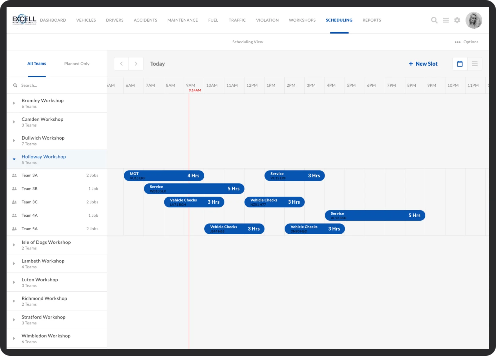The image size is (496, 356).
Task: Click the Excell Metal Spinning logo
Action: click(24, 20)
